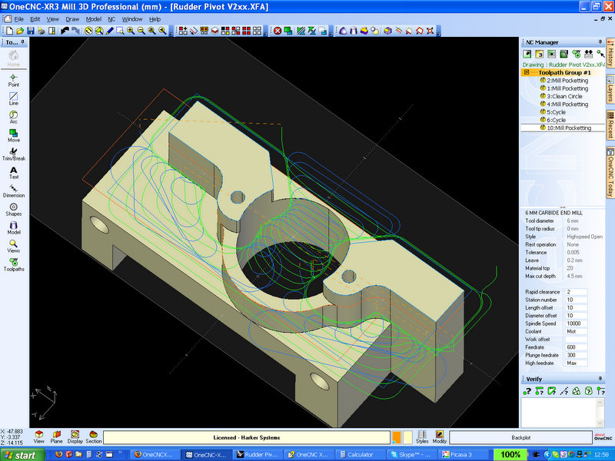Viewport: 615px width, 461px height.
Task: Open the View options in status bar
Action: 39,436
